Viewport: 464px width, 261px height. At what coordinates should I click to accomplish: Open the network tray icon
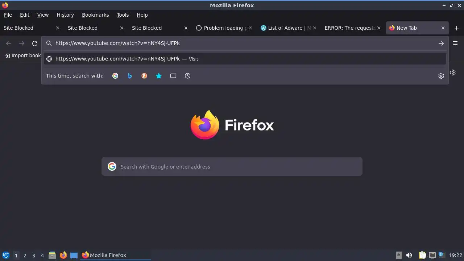tap(432, 255)
